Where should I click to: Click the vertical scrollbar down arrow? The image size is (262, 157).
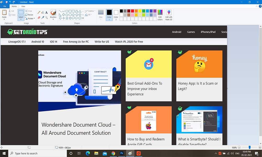click(260, 143)
